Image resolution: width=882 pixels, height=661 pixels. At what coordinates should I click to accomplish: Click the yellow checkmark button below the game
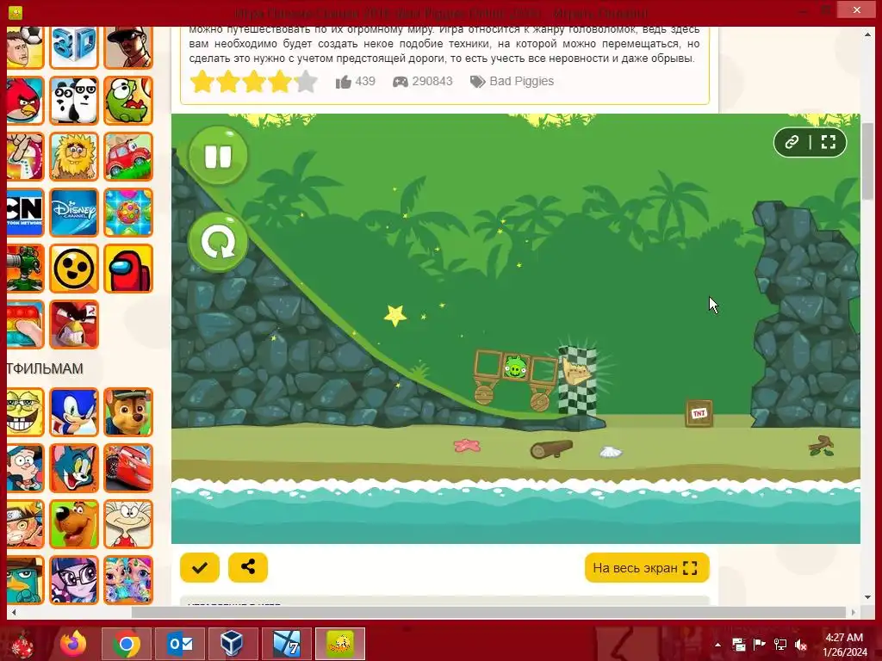[x=200, y=567]
